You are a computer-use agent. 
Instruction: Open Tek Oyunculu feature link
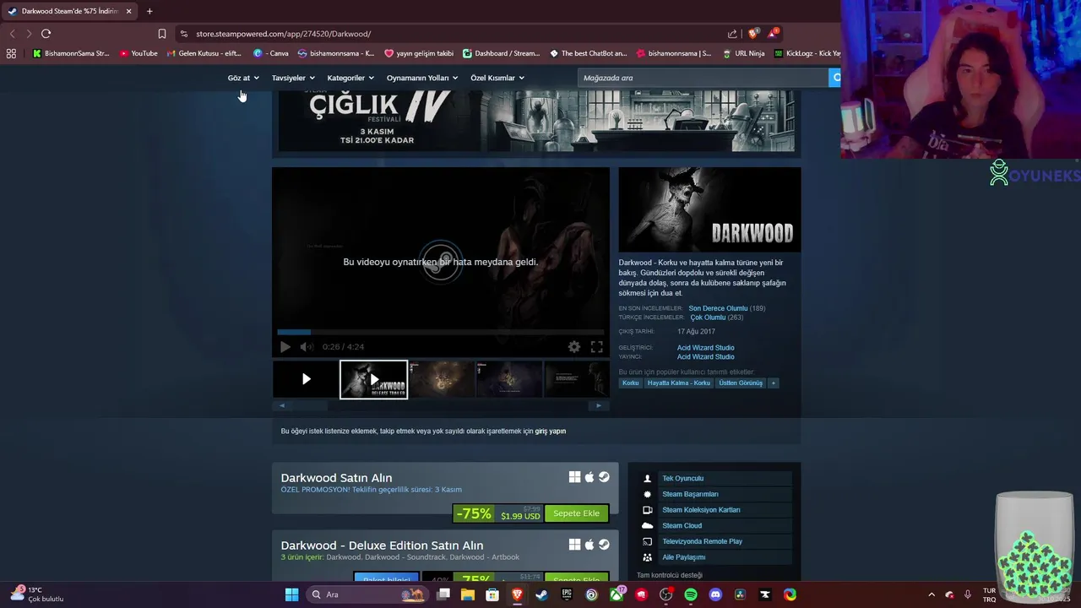(682, 479)
